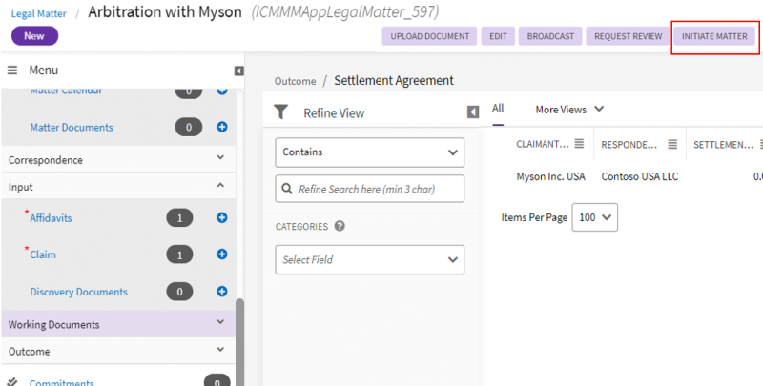
Task: Collapse the left Menu panel arrow
Action: coord(239,71)
